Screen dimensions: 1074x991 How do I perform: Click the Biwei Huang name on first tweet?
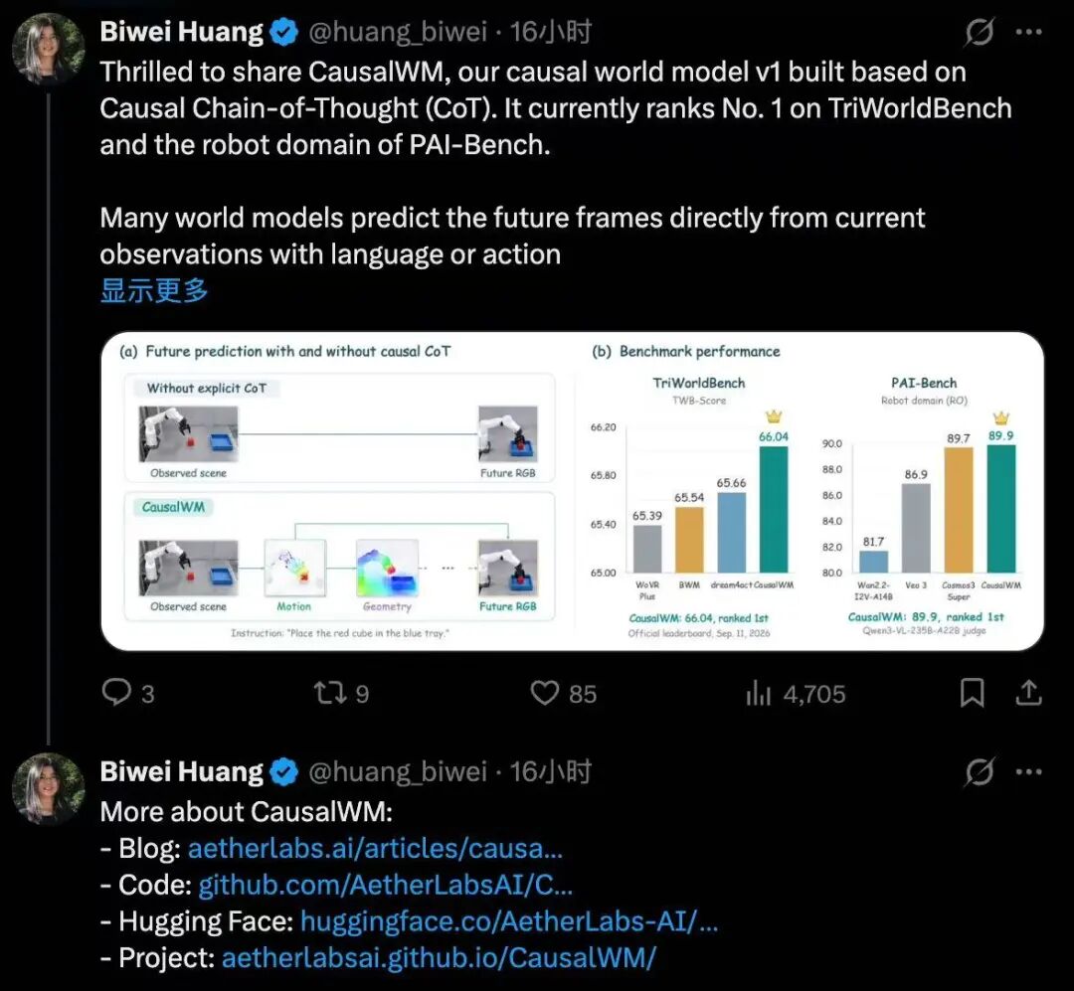(x=182, y=32)
